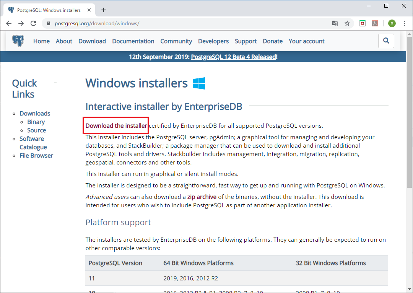Open the Downloads quick link
The image size is (413, 293).
35,113
